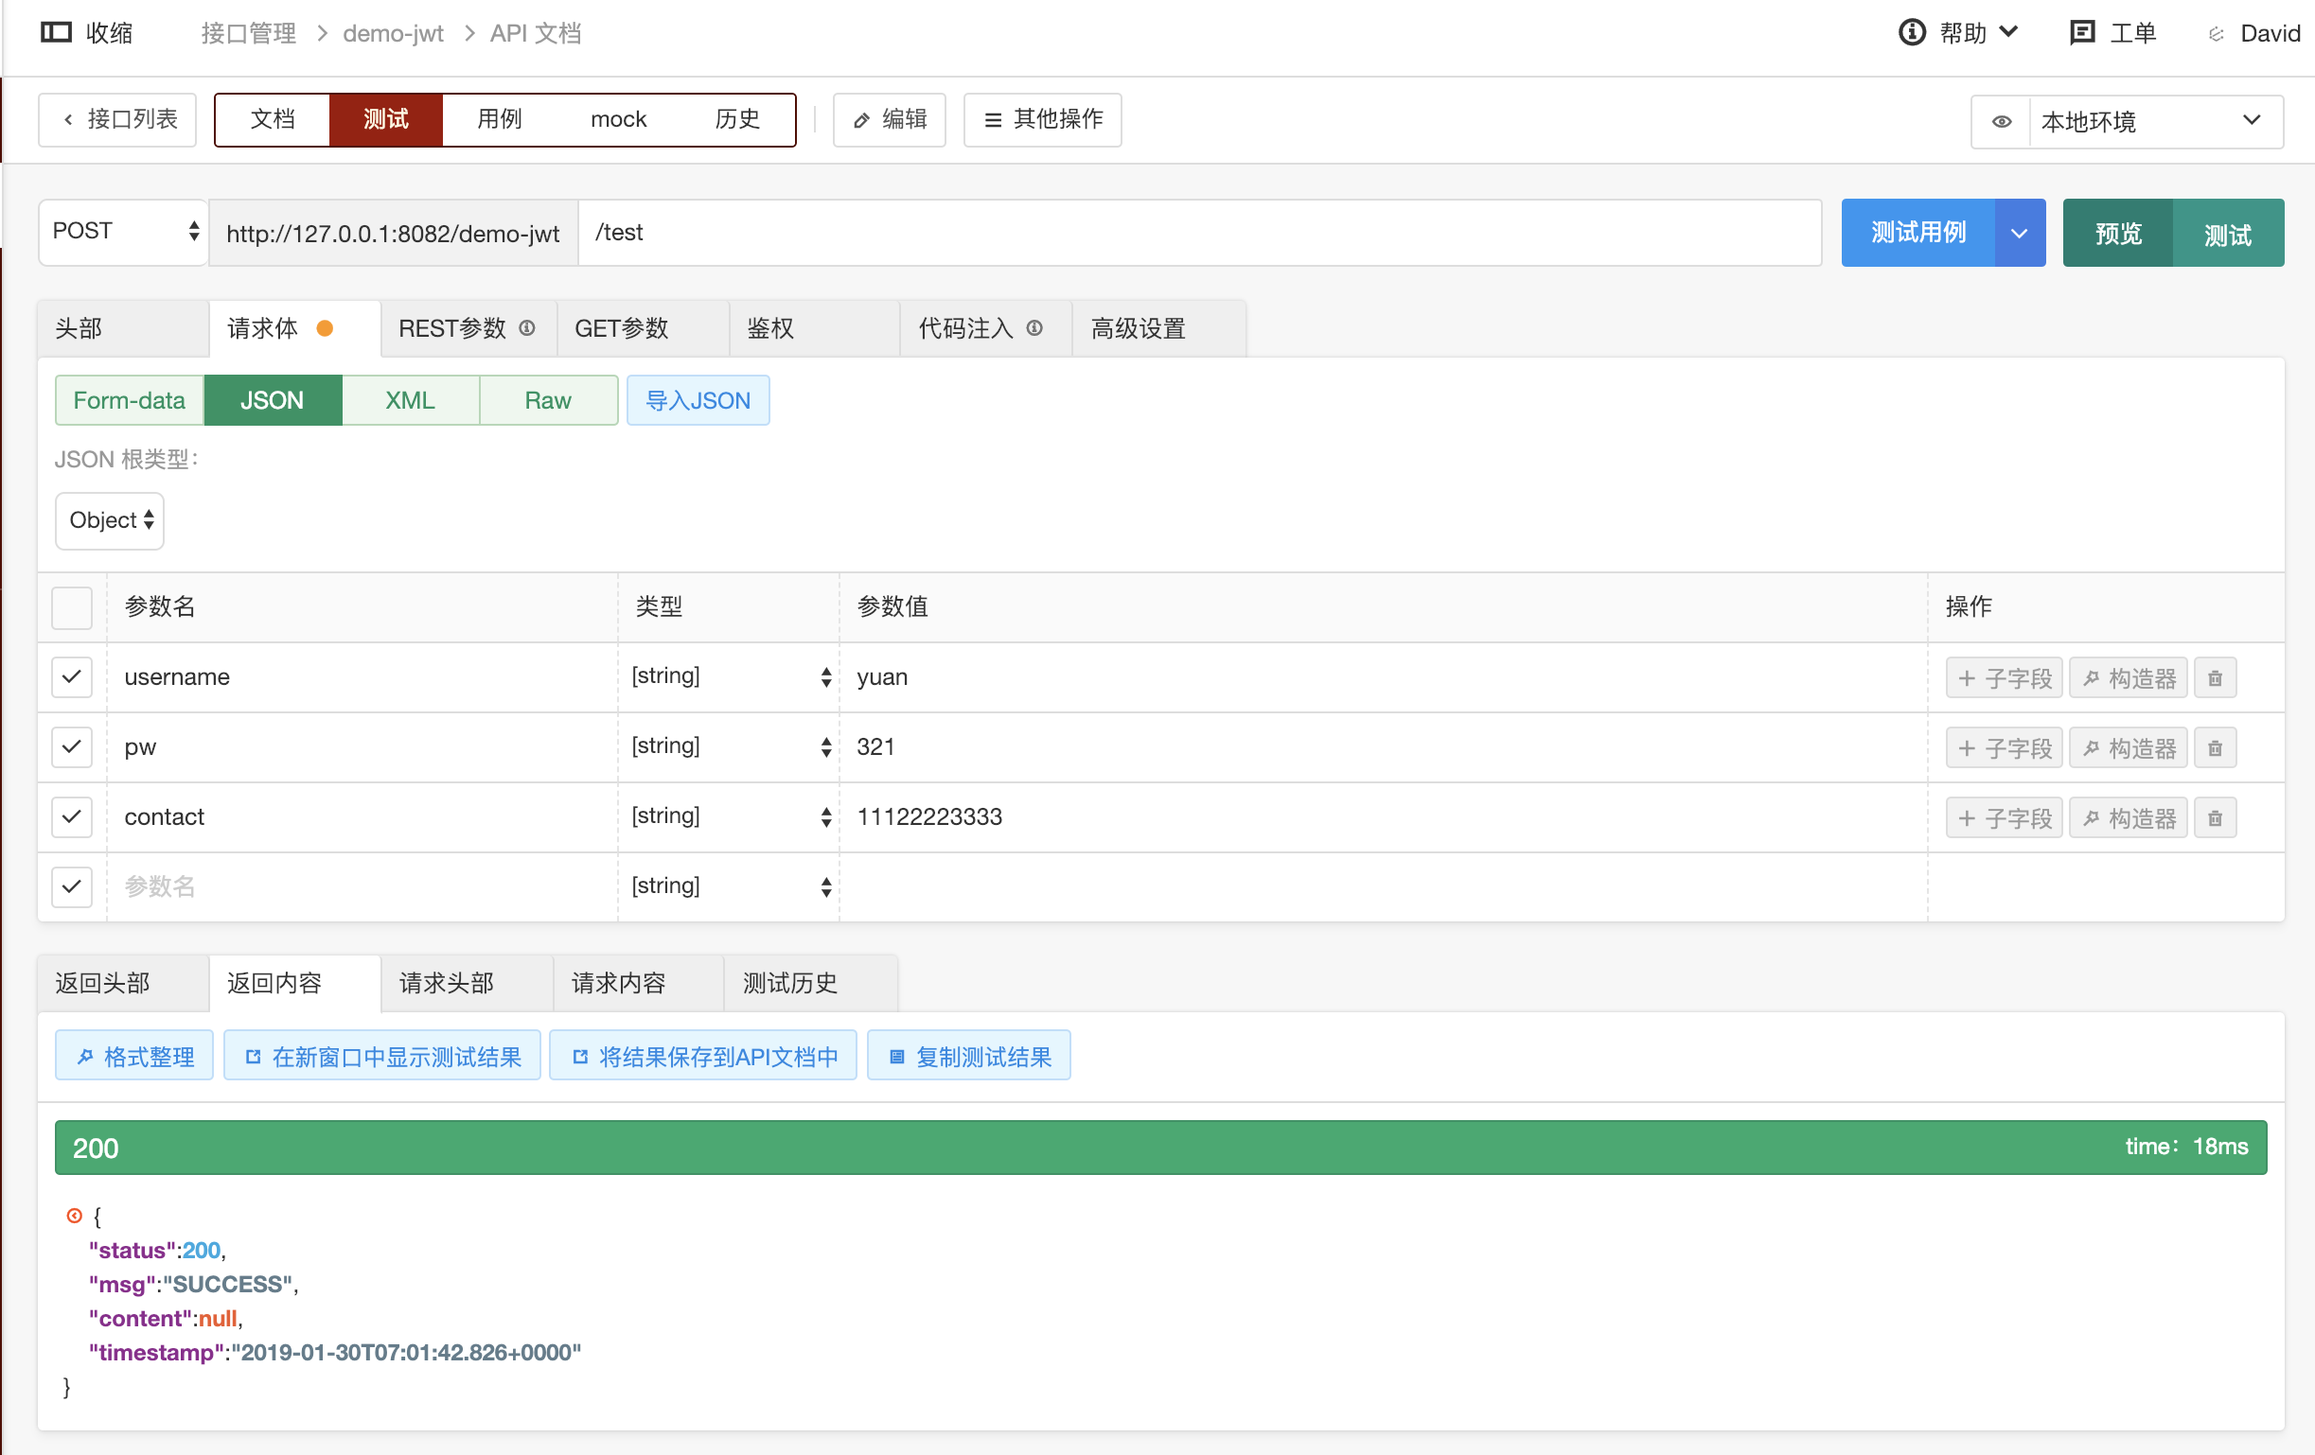Click the 编辑 pencil edit icon
2315x1455 pixels.
(x=861, y=119)
